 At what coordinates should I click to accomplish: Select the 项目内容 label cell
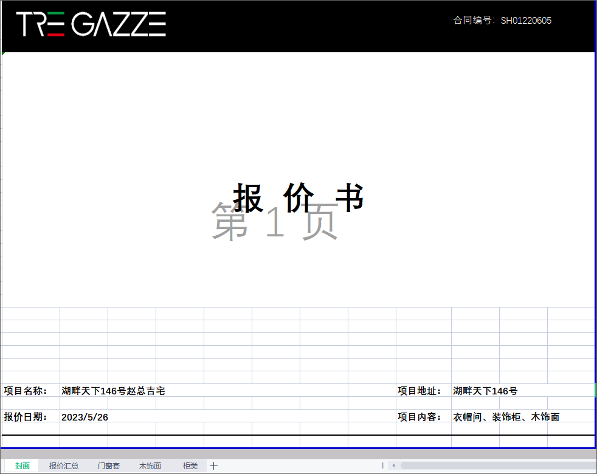point(423,416)
